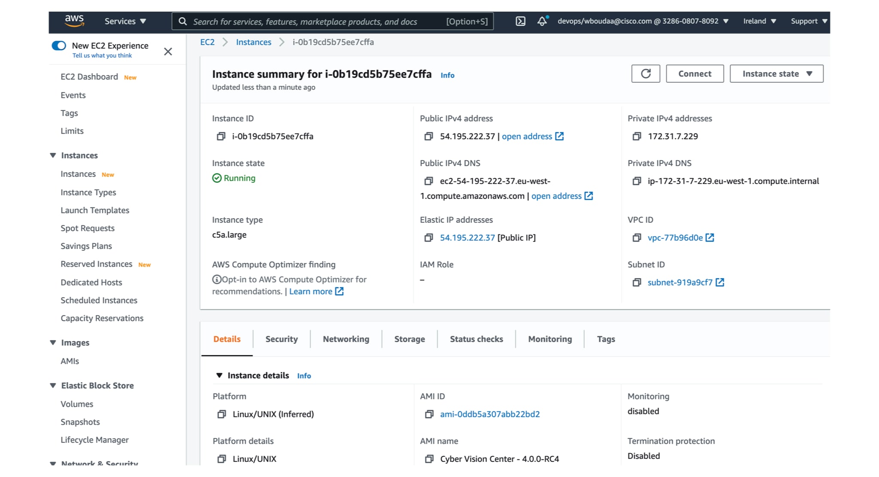Image resolution: width=879 pixels, height=477 pixels.
Task: Refresh the instance summary
Action: (x=645, y=73)
